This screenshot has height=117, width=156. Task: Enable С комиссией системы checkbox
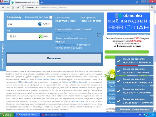click(x=51, y=17)
